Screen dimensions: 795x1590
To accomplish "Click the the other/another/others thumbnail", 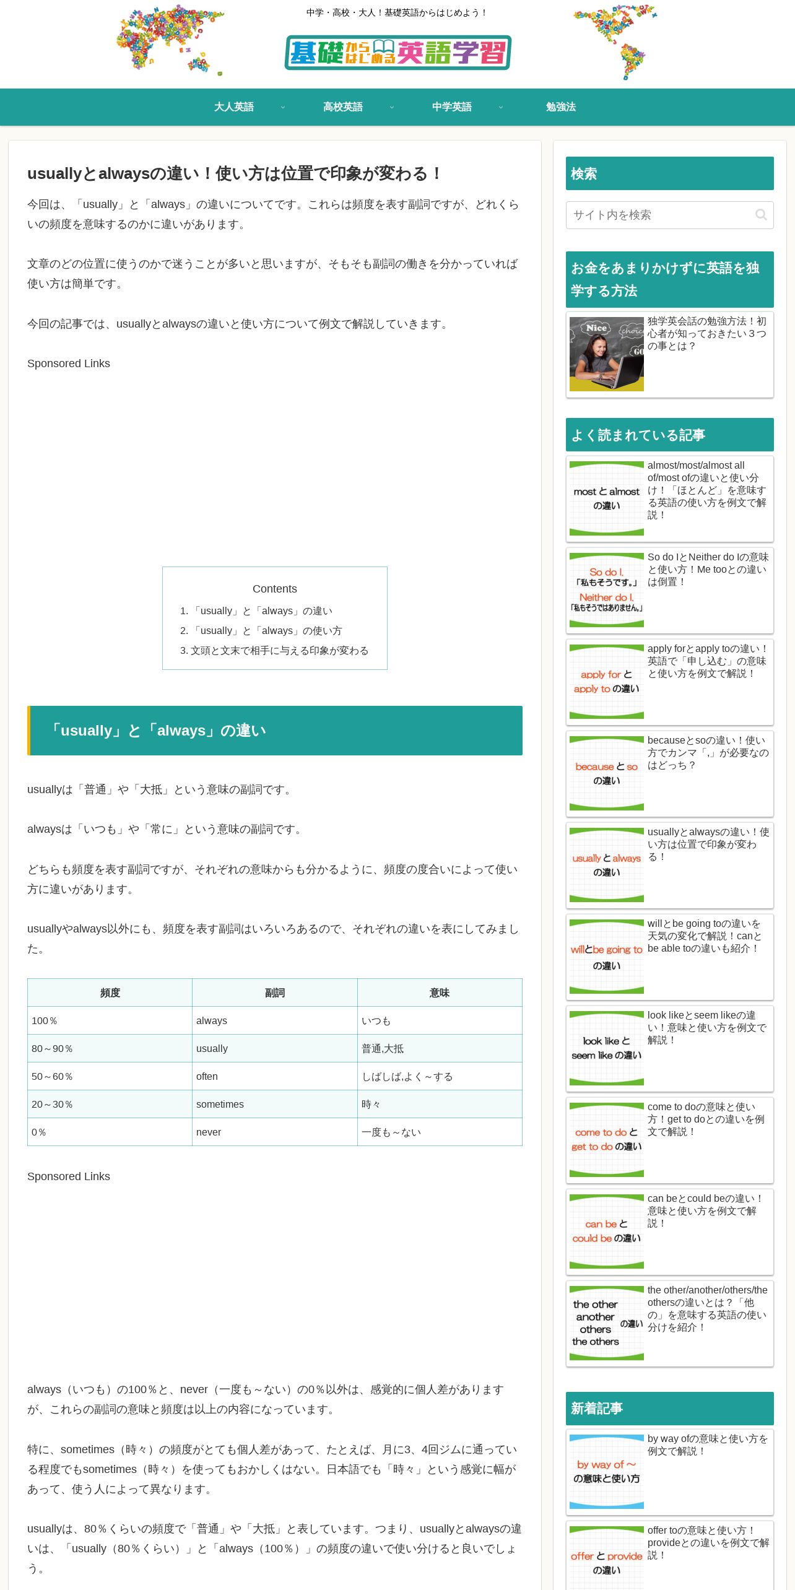I will [x=607, y=1323].
